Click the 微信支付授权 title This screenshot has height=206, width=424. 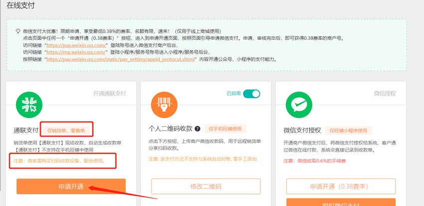tap(302, 130)
